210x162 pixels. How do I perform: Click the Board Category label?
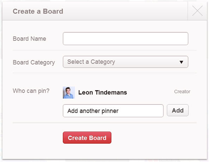(34, 63)
